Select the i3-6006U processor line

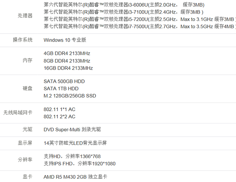point(124,5)
